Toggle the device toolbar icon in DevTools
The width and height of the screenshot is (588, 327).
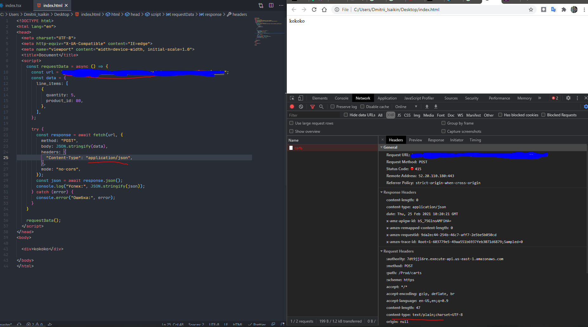pos(300,98)
